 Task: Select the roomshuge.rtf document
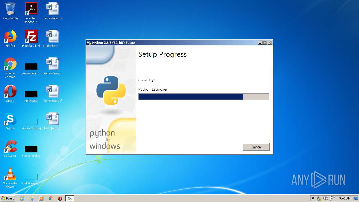(x=52, y=94)
